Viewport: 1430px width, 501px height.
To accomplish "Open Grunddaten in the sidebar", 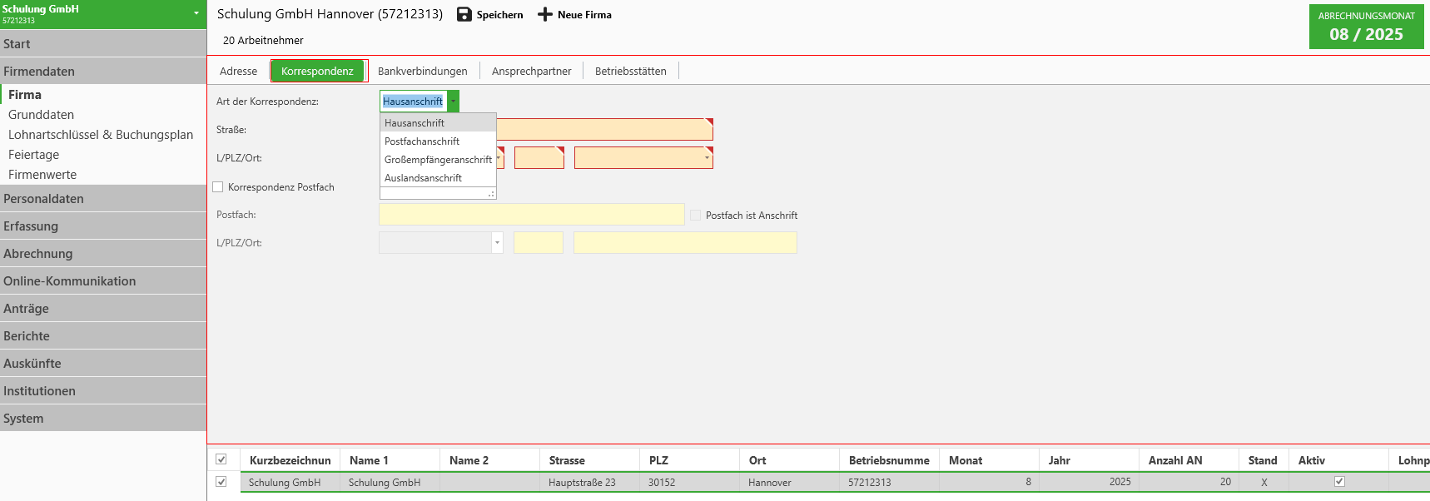I will (x=42, y=115).
